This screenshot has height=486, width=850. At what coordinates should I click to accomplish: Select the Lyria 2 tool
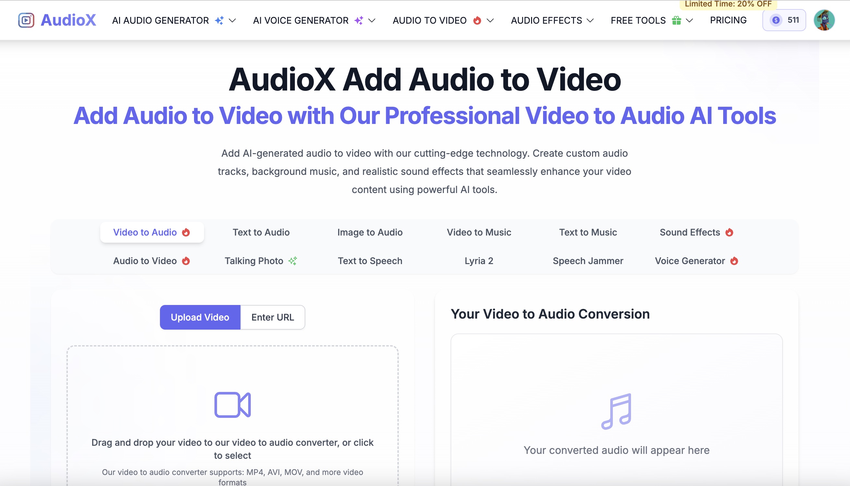pos(479,261)
